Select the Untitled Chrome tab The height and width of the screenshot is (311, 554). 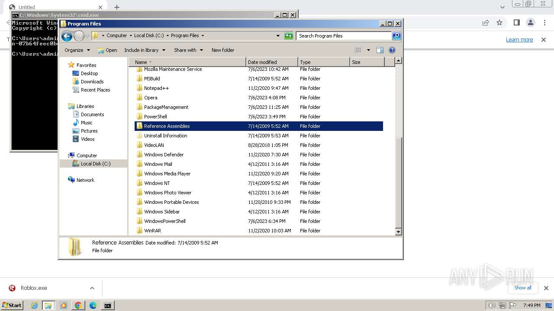56,7
